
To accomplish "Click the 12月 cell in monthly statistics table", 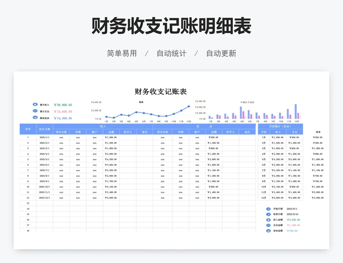I will pos(264,198).
